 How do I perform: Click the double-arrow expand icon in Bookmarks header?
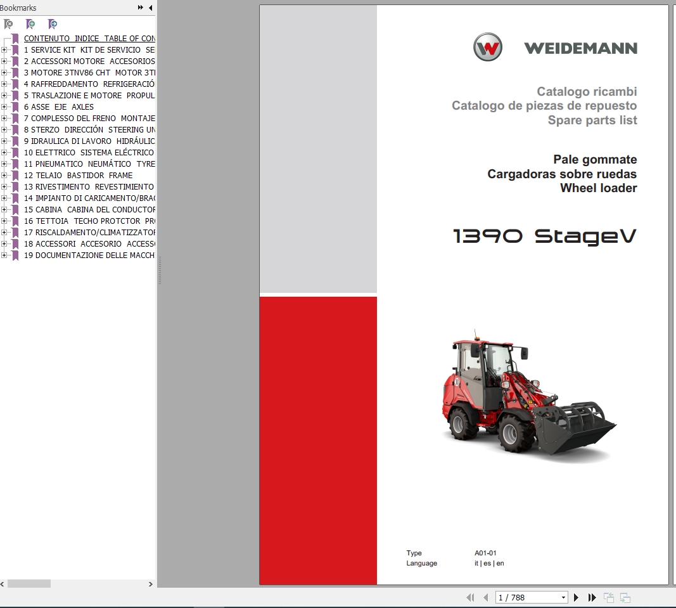tap(140, 8)
